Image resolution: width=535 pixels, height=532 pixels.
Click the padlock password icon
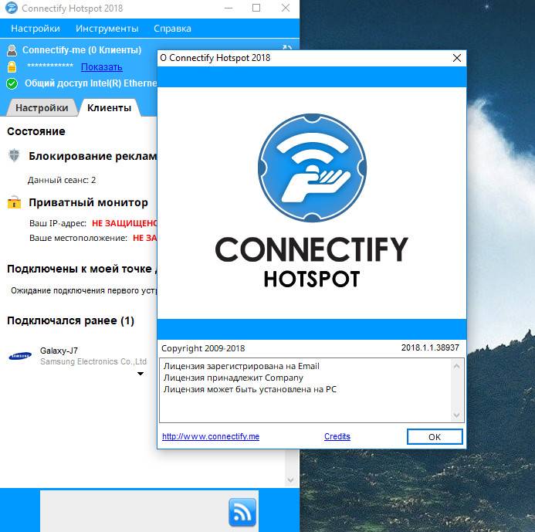(x=12, y=67)
